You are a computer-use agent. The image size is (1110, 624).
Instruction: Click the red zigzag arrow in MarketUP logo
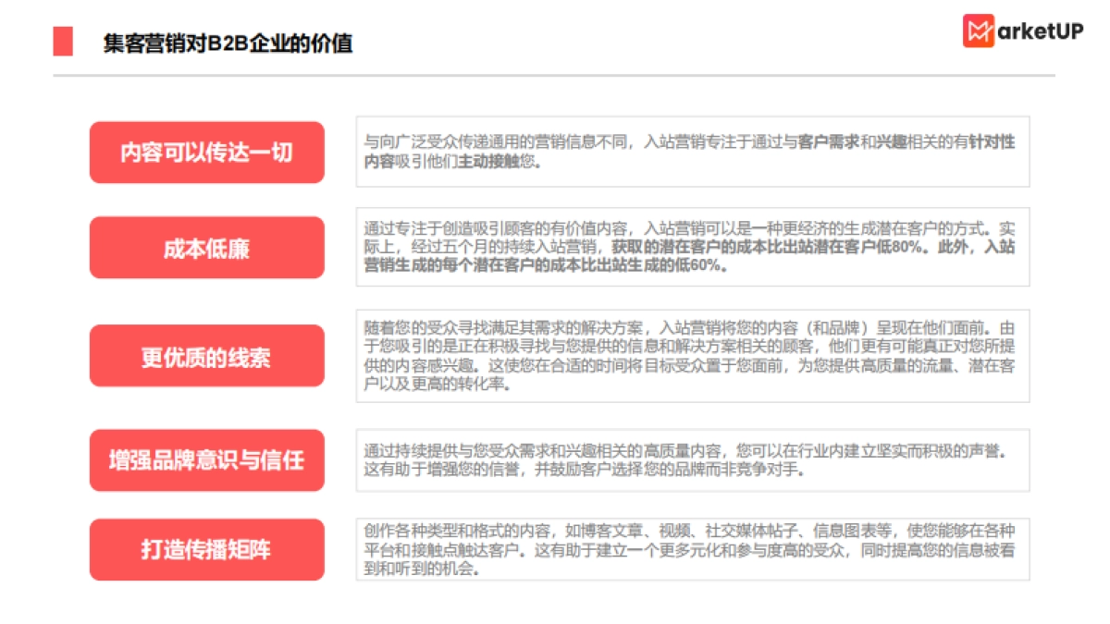click(978, 31)
